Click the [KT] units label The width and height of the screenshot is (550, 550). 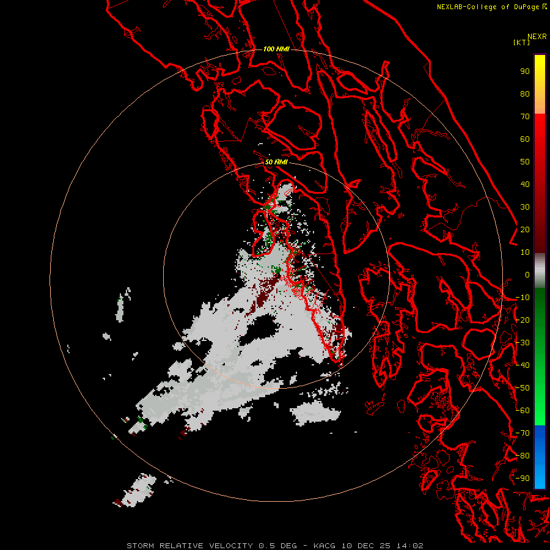521,42
